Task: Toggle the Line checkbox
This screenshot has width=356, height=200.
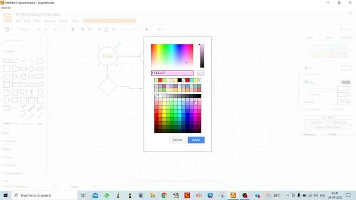Action: pos(306,82)
